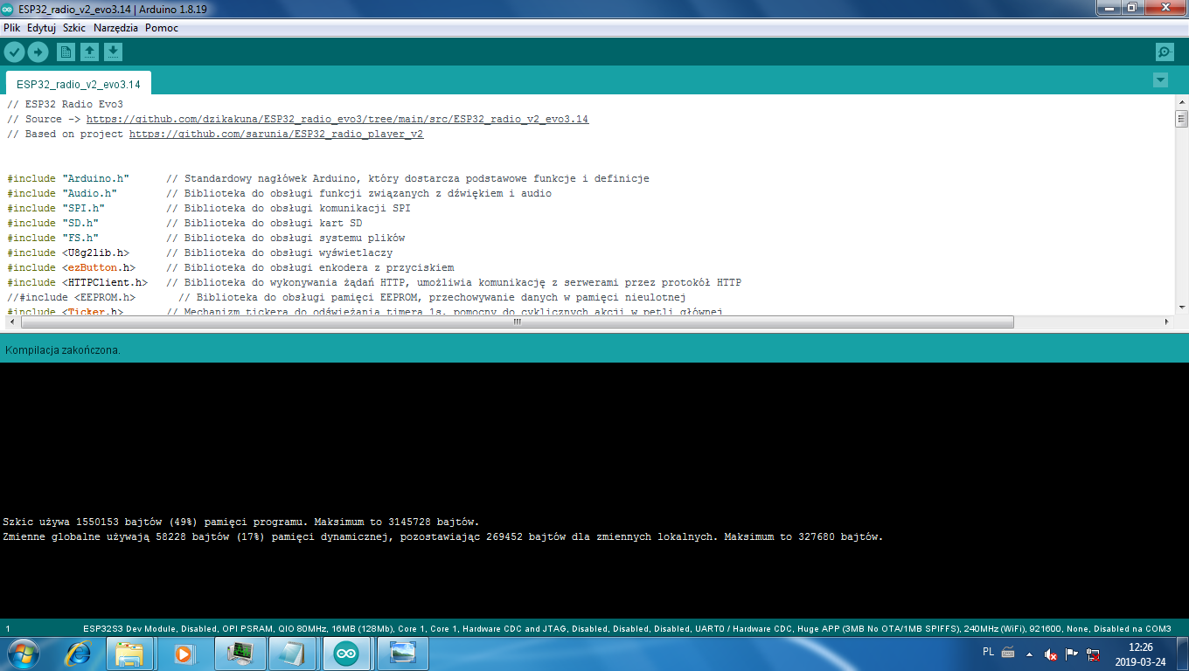Click the PL language indicator
Viewport: 1189px width, 671px height.
[x=988, y=652]
